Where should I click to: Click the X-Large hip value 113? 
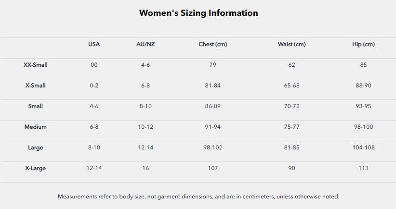[363, 168]
